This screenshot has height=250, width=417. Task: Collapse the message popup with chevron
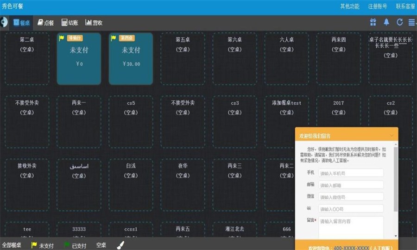(392, 136)
